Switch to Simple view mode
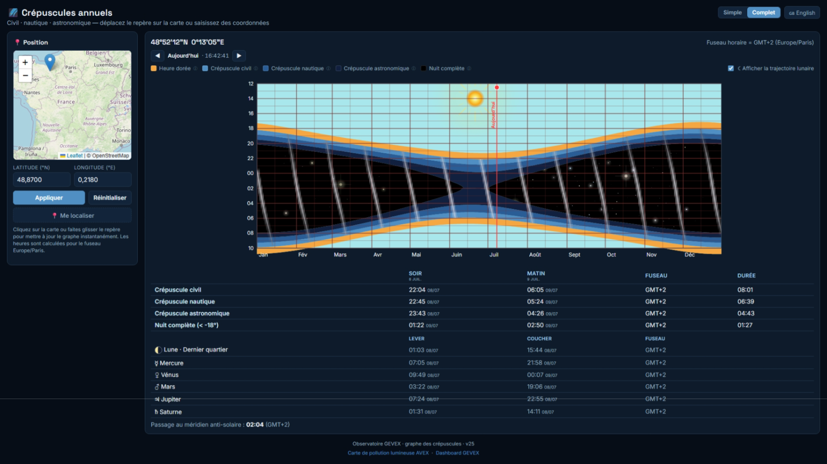Viewport: 827px width, 464px height. pos(732,13)
